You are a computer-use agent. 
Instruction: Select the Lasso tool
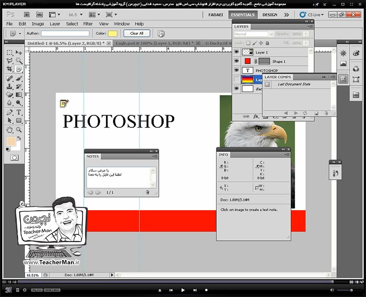click(10, 61)
